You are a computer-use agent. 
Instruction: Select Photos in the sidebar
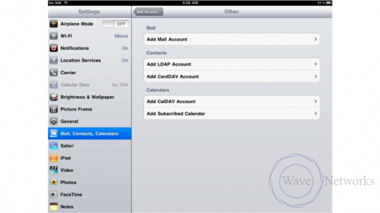pos(90,182)
